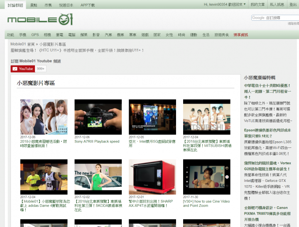Open the Canon PIXMA TR8570 sidebar article
The height and width of the screenshot is (227, 299).
tap(267, 213)
